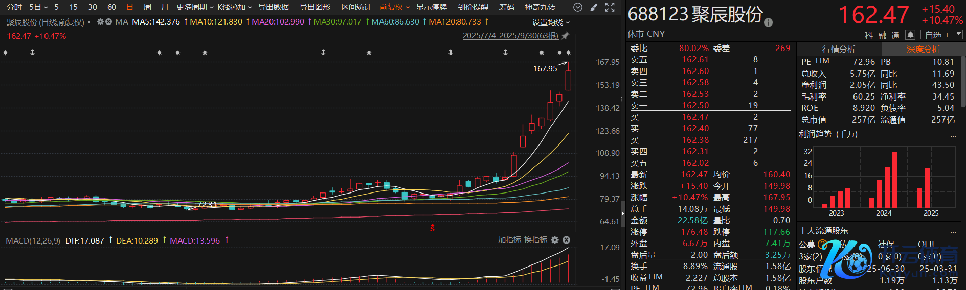The height and width of the screenshot is (290, 966).
Task: Click the 导出数据 button
Action: click(x=274, y=7)
